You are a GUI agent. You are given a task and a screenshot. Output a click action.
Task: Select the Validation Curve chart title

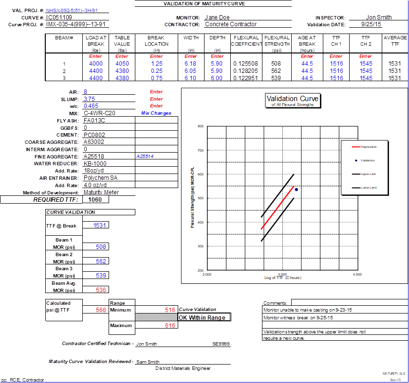(x=292, y=99)
